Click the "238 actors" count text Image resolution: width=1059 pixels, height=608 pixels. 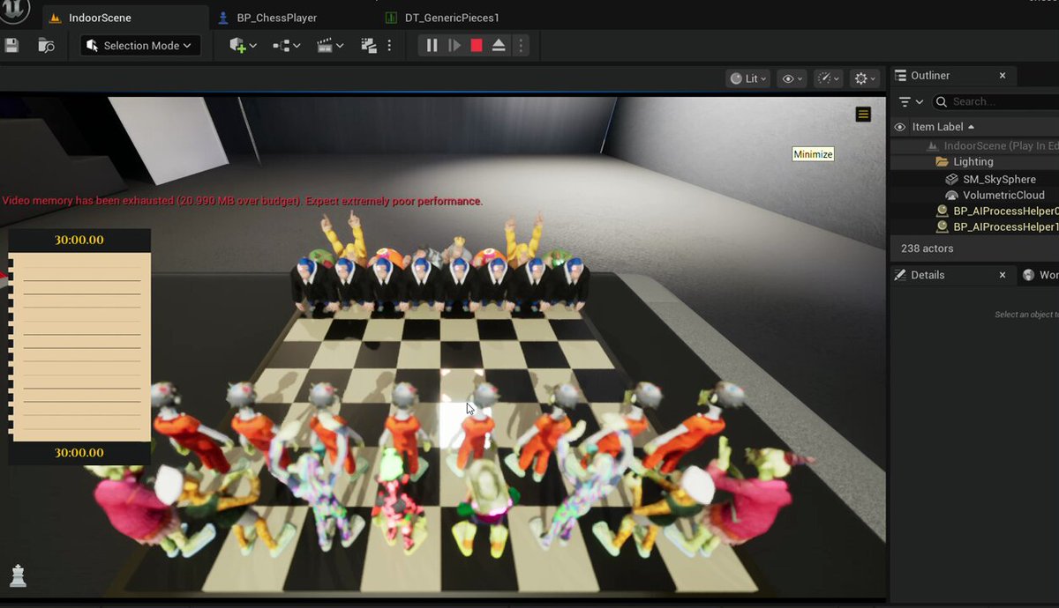927,248
